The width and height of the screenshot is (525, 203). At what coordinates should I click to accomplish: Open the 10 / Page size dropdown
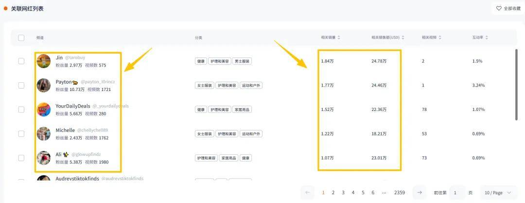point(498,193)
